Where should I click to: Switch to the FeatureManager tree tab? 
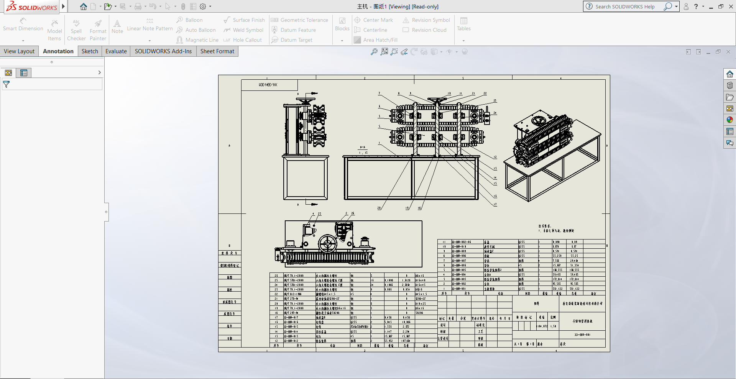tap(8, 73)
